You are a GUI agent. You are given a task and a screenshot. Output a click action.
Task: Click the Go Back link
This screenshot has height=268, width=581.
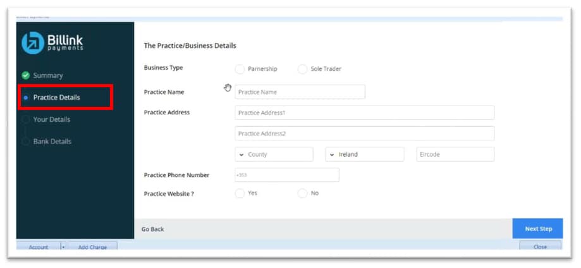coord(153,229)
